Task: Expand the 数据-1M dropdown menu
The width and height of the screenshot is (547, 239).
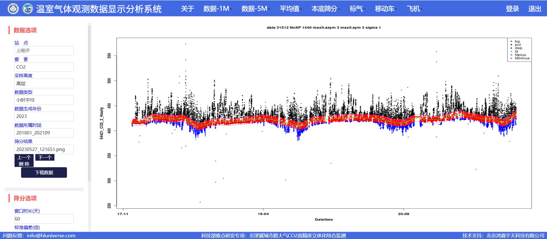Action: click(x=217, y=9)
